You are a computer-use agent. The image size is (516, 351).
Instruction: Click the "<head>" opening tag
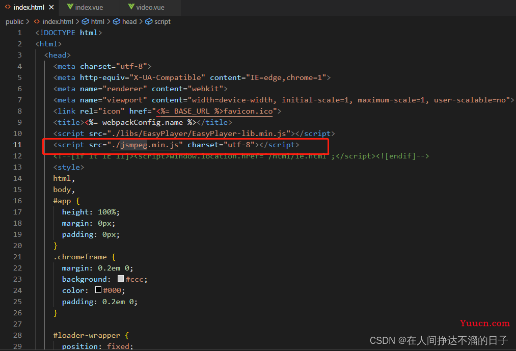(58, 56)
